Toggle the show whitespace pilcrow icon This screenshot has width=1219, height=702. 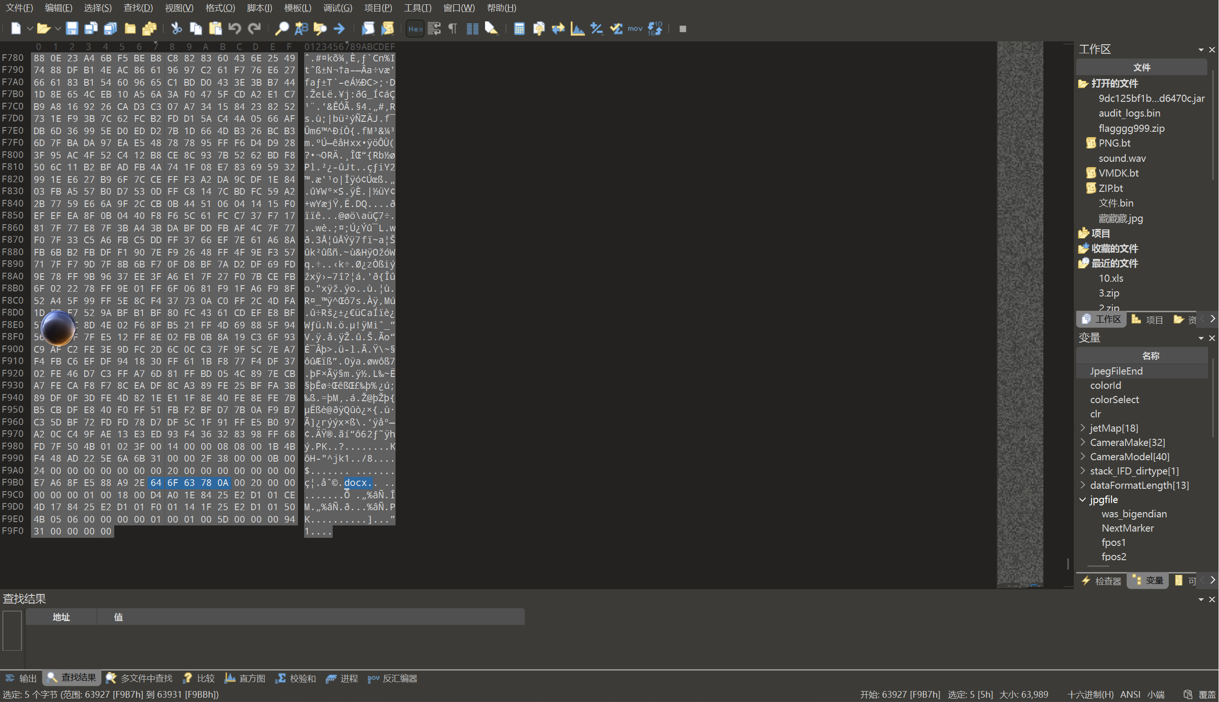coord(453,29)
